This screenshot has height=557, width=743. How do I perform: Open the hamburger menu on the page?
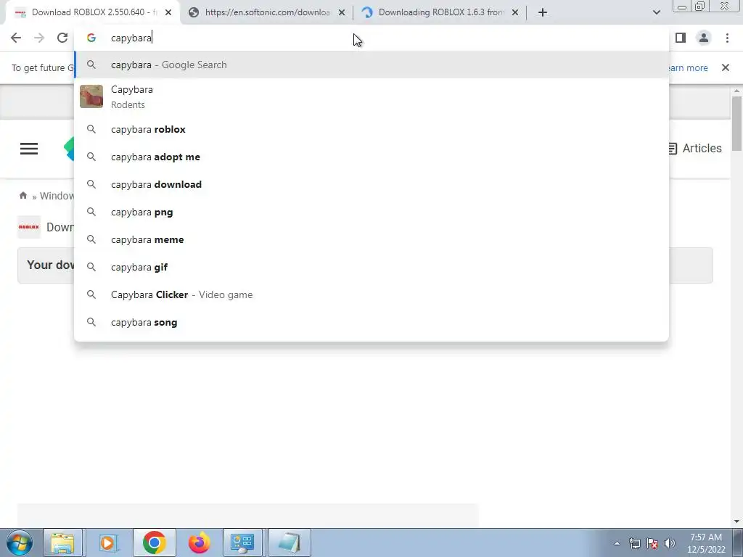pos(29,149)
